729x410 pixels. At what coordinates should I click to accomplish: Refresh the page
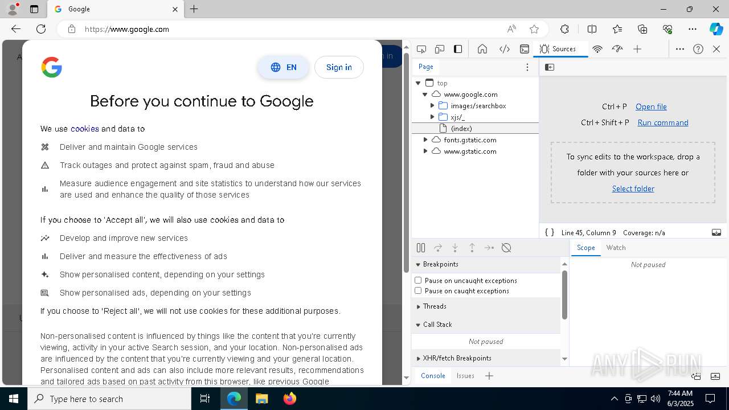(x=41, y=29)
